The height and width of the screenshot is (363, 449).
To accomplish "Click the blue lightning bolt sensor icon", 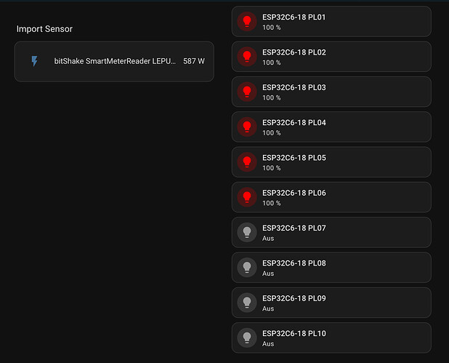I will click(x=34, y=61).
